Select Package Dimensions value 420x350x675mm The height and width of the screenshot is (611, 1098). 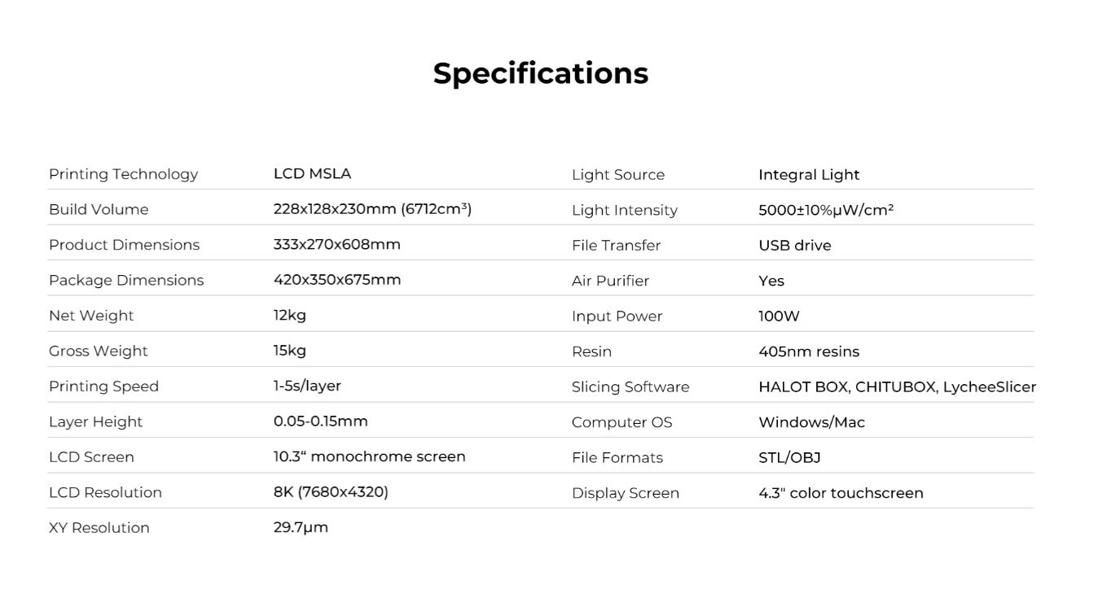coord(337,280)
